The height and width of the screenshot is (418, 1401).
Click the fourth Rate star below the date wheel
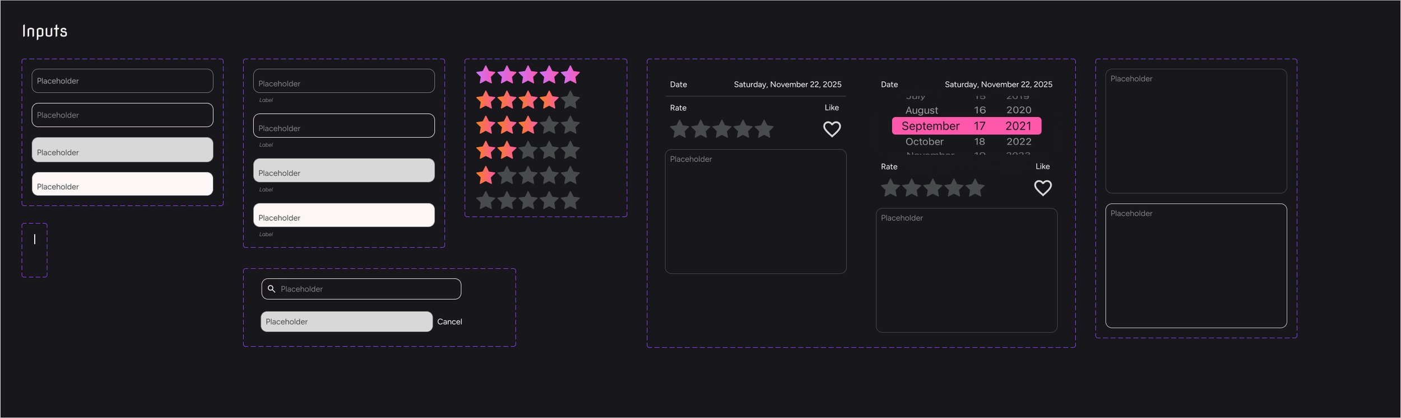[954, 188]
